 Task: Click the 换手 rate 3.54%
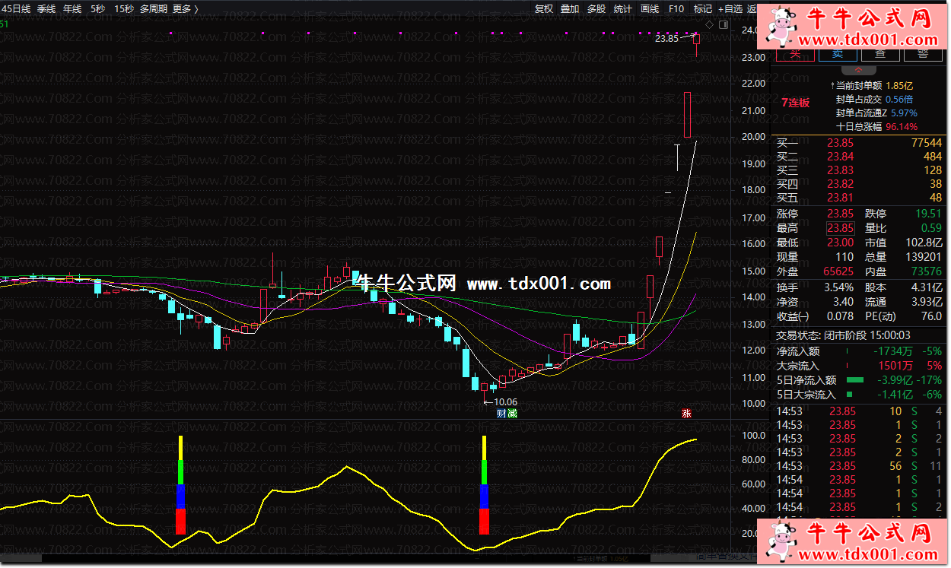tap(838, 287)
